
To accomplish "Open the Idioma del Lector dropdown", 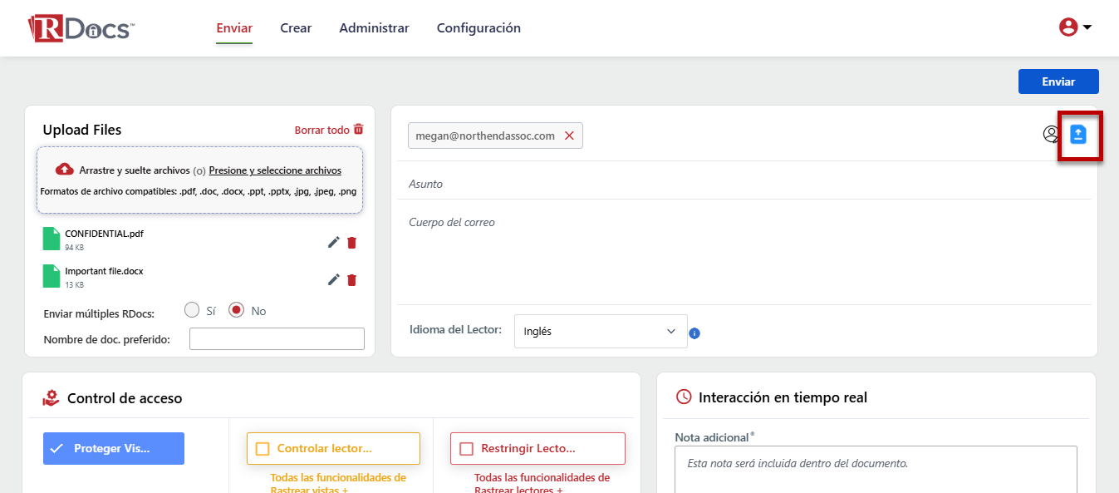I will click(x=601, y=331).
